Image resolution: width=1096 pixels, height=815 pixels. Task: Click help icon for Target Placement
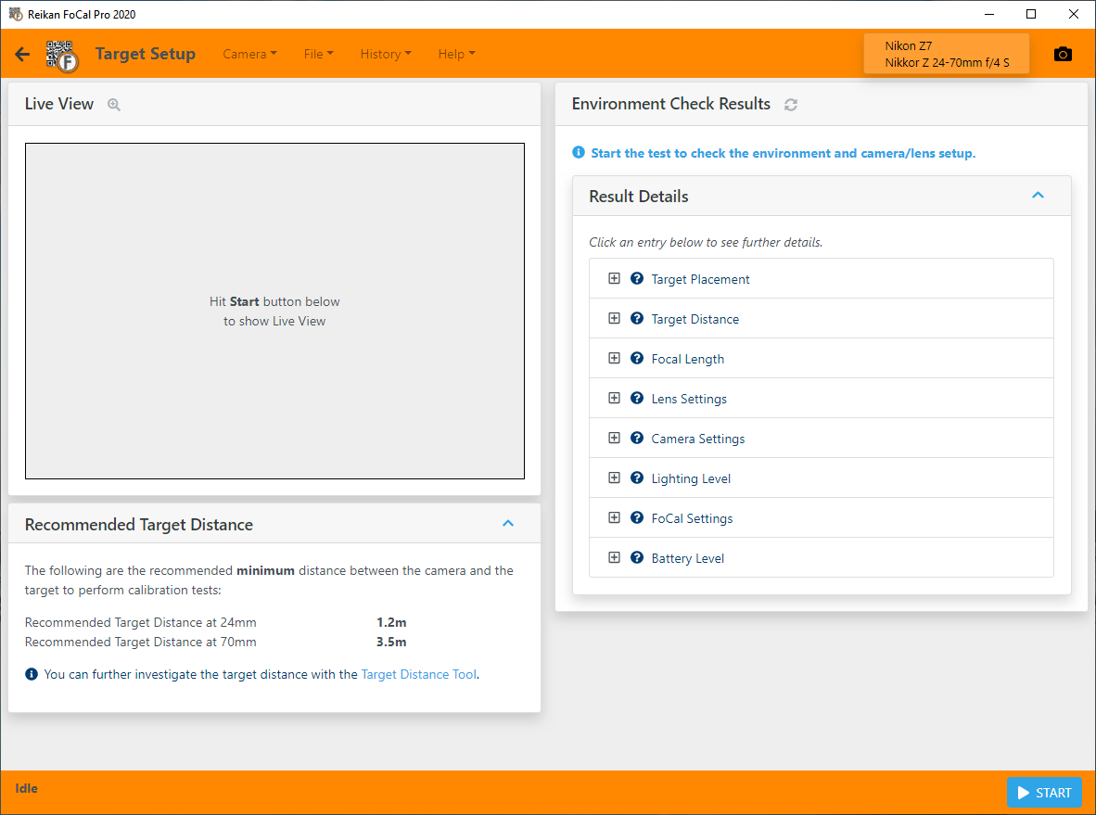637,278
